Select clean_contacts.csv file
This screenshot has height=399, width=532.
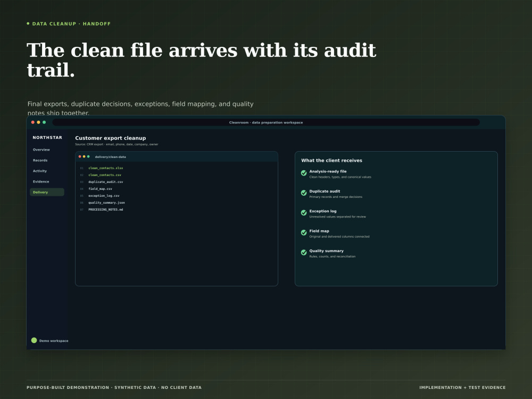click(105, 174)
